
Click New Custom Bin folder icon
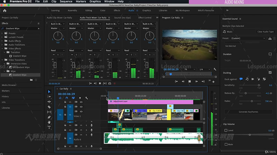[31, 80]
